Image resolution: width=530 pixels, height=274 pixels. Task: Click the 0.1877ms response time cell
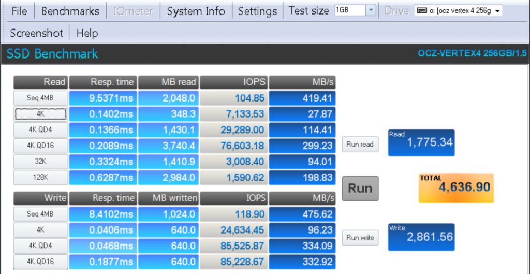[103, 262]
